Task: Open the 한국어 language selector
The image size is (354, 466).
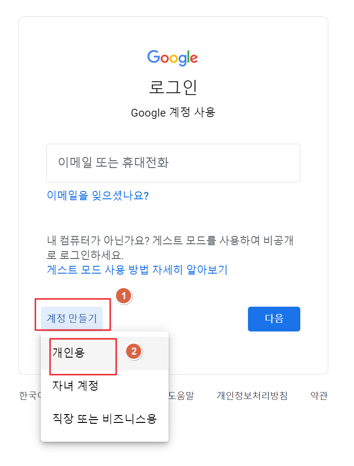Action: [x=30, y=396]
